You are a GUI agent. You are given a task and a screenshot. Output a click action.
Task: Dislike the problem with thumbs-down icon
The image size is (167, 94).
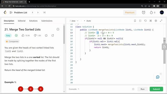(x=35, y=36)
